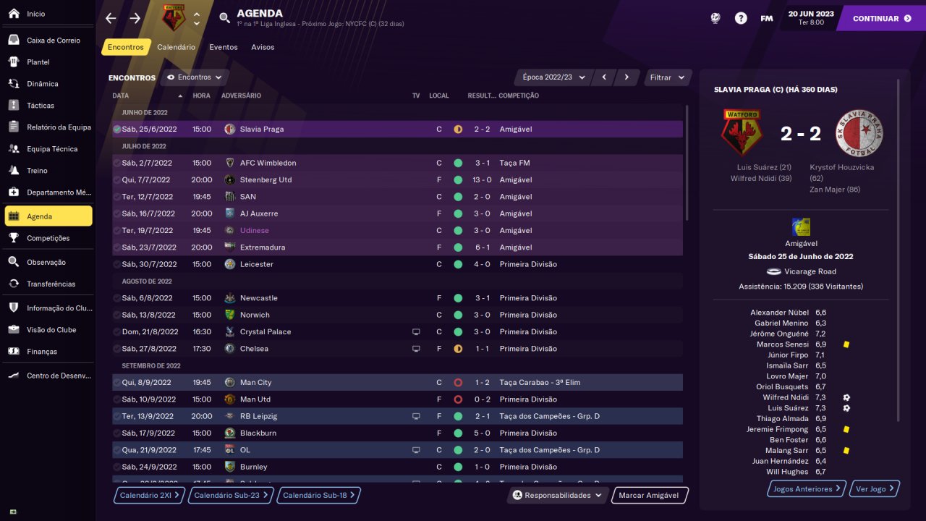This screenshot has width=926, height=521.
Task: Toggle checkmark for Slavia Praga fixture
Action: tap(117, 130)
